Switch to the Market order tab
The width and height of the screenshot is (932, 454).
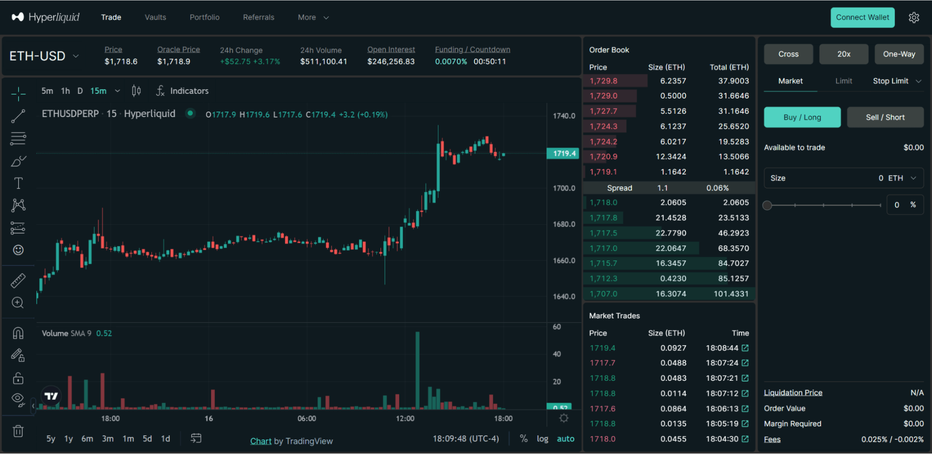pyautogui.click(x=790, y=81)
